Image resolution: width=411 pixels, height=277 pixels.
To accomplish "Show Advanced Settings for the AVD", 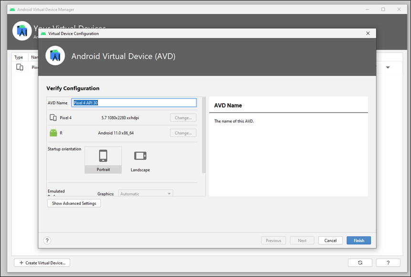I will tap(74, 203).
